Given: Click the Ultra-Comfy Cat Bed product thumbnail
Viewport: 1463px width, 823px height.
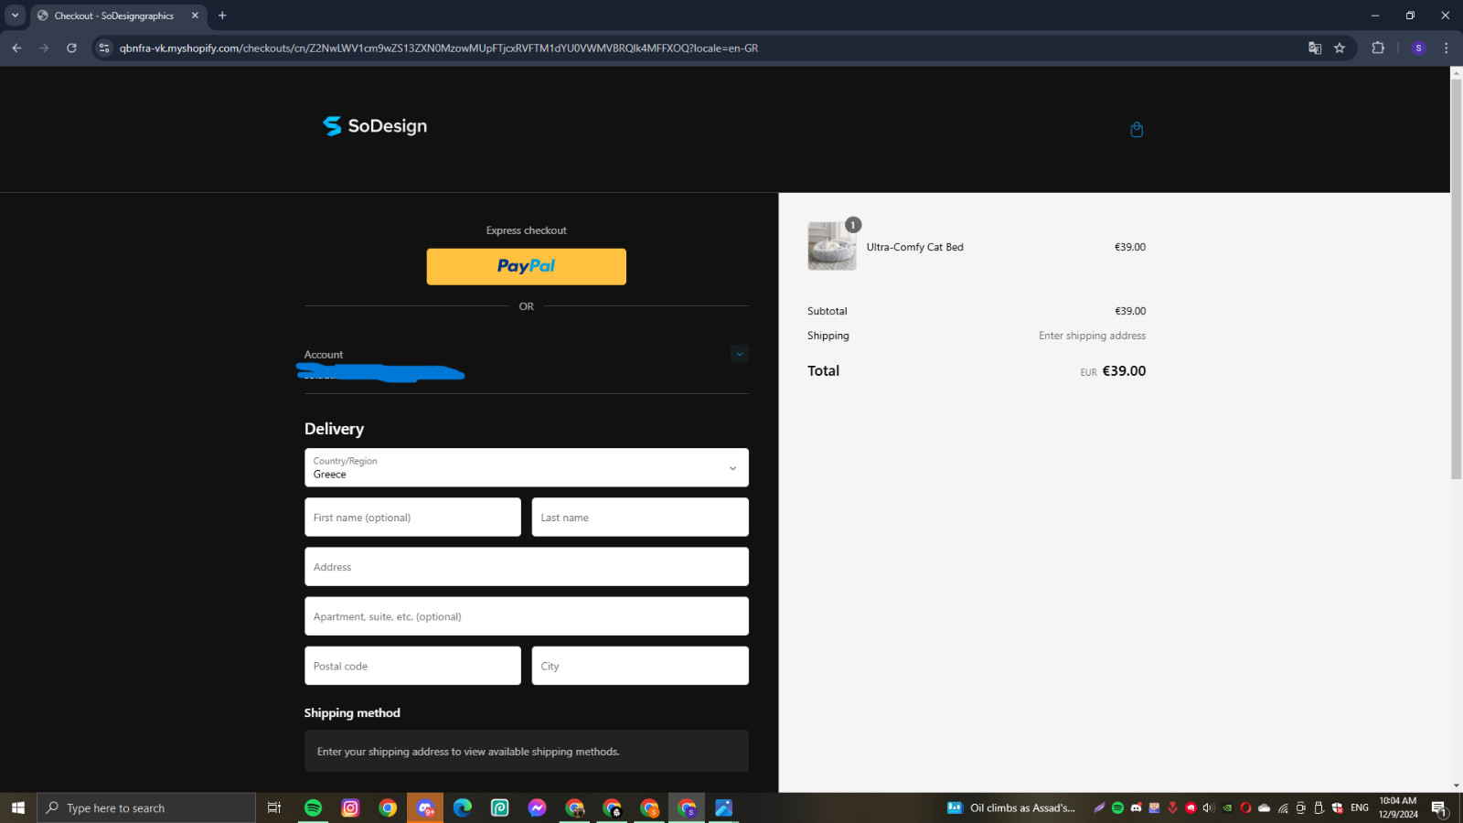Looking at the screenshot, I should click(832, 246).
